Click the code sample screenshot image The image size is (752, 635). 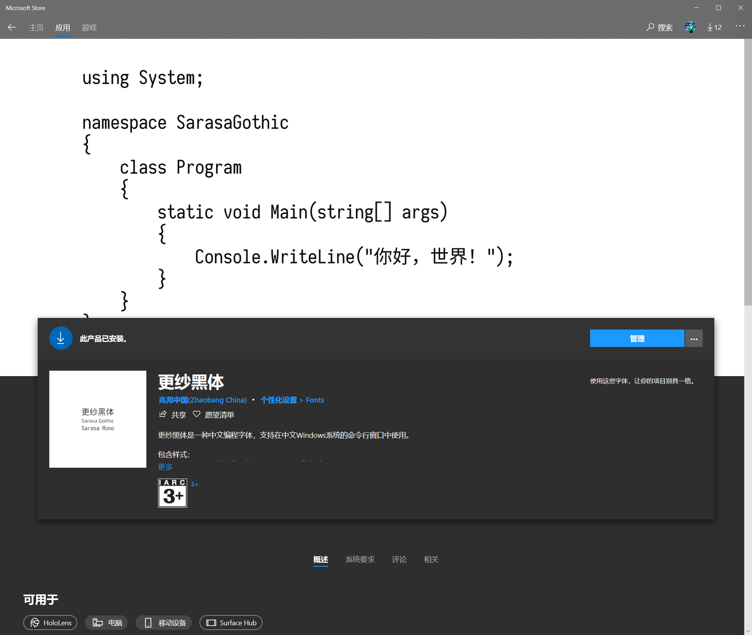point(372,179)
